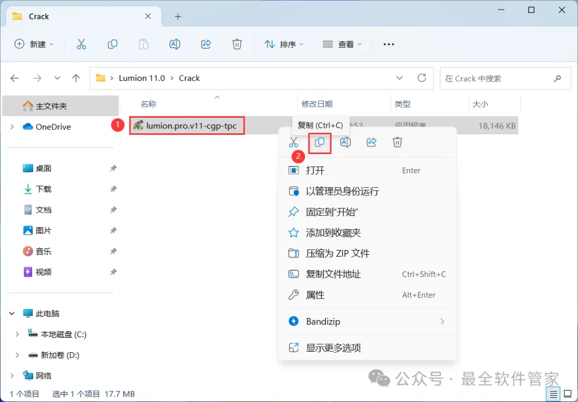Expand the 网络 tree node
The width and height of the screenshot is (578, 402).
click(12, 376)
